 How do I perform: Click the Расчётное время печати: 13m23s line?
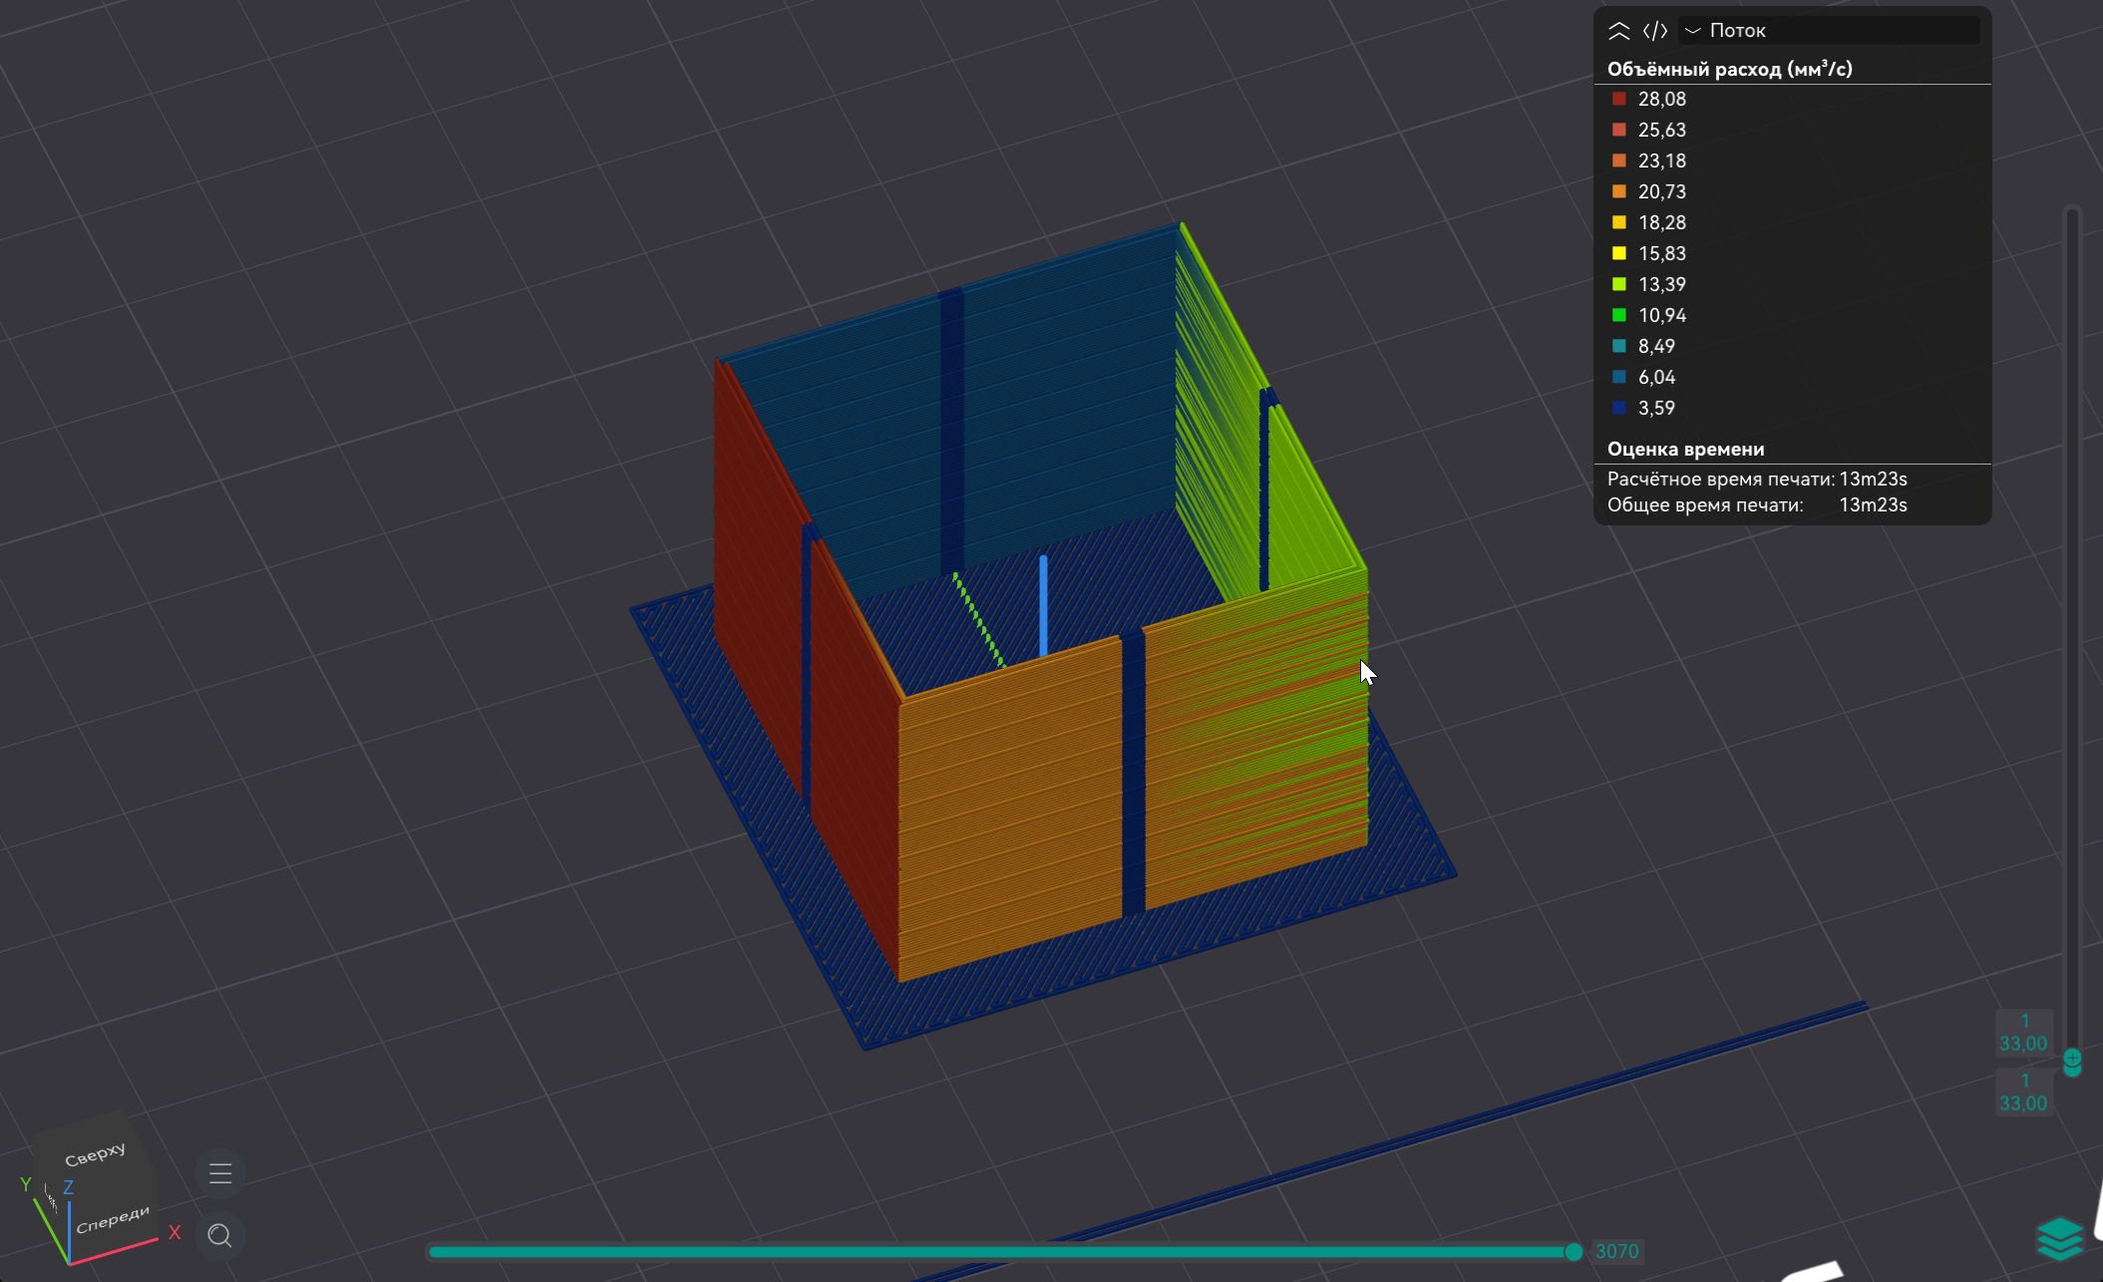pyautogui.click(x=1757, y=480)
